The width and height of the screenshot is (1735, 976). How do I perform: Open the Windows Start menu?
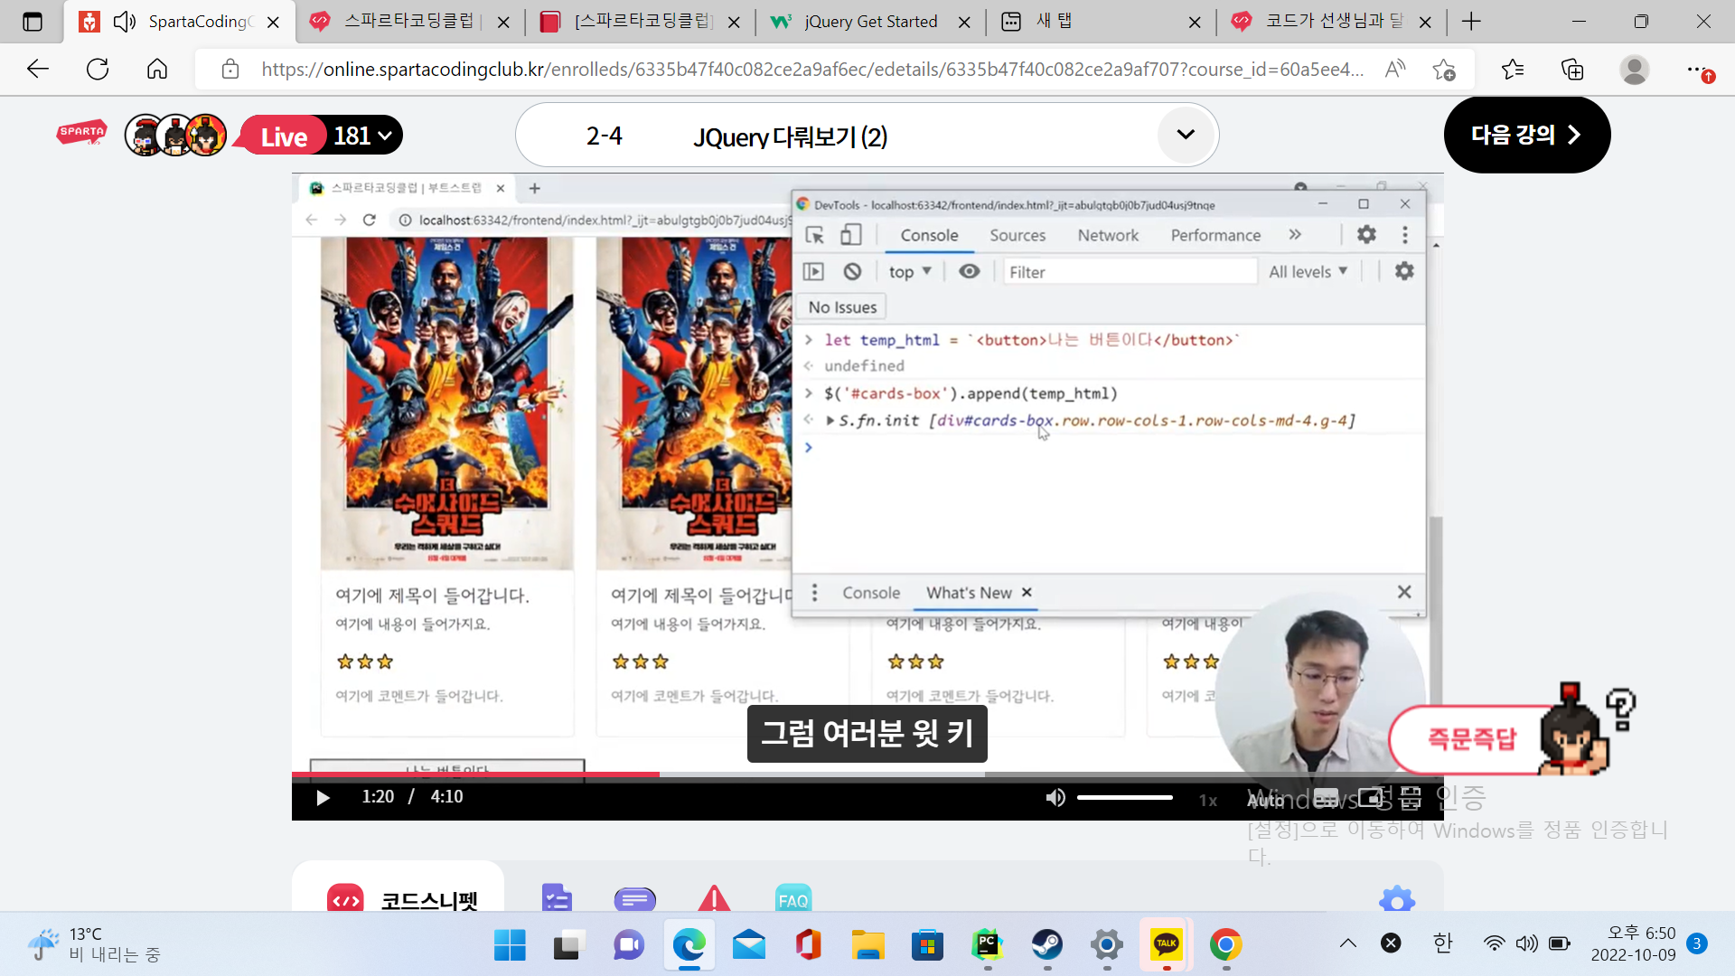pyautogui.click(x=510, y=945)
